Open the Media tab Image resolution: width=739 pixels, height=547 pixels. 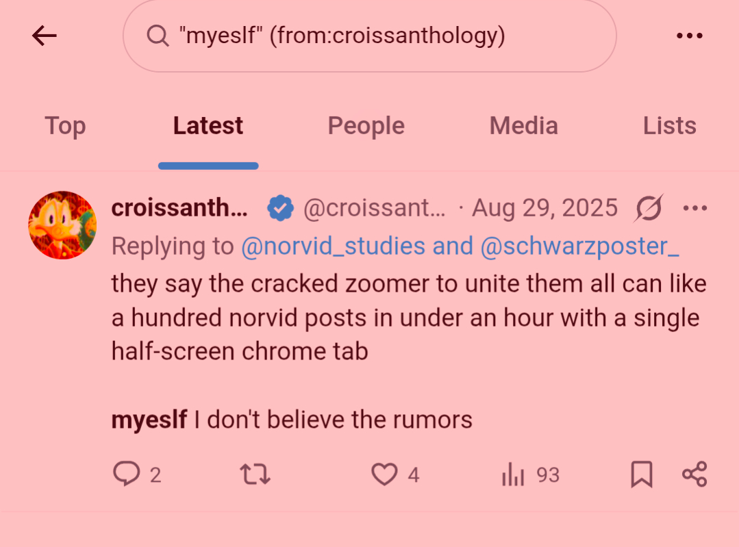click(523, 126)
